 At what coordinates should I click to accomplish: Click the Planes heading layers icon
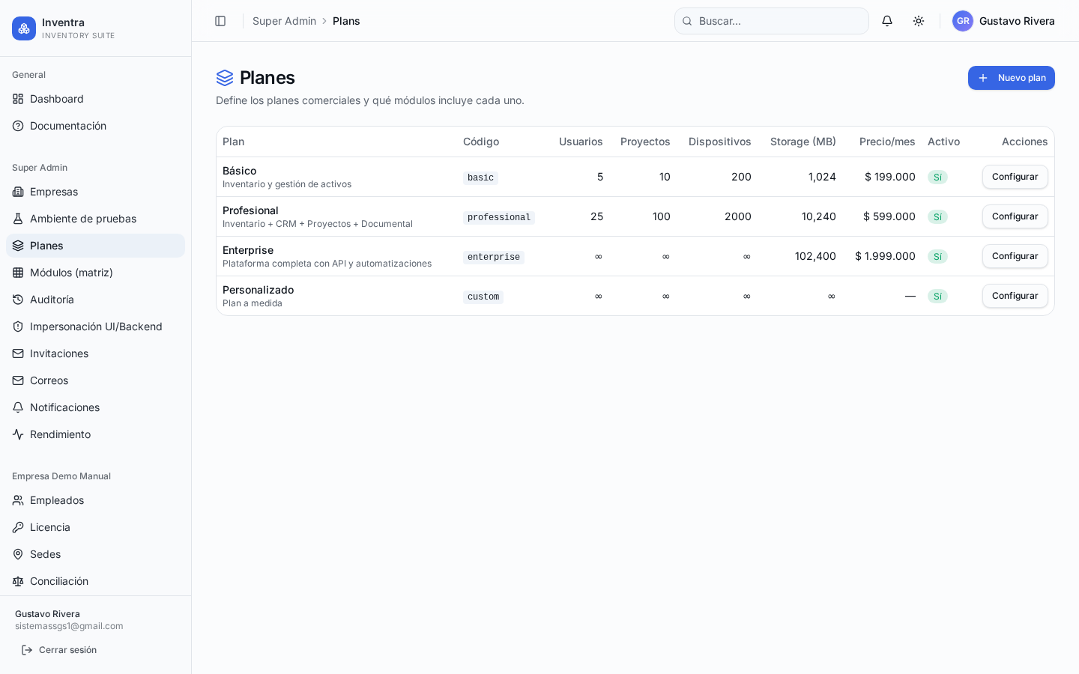click(x=225, y=78)
